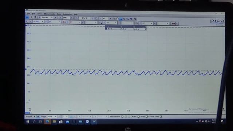Screen dimensions: 233x131
Task: Close the ruler legend popup
Action: coord(145,27)
